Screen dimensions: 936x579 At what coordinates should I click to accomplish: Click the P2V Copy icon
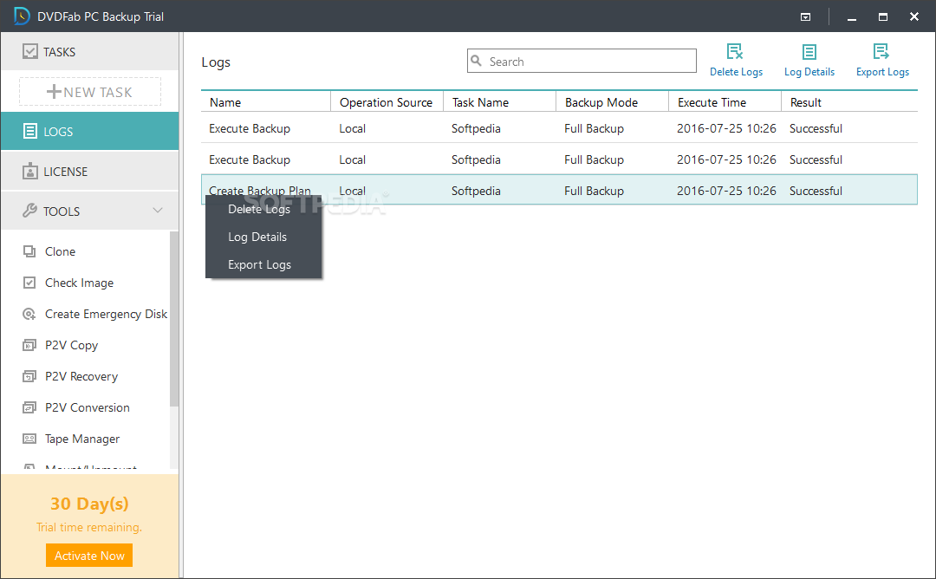(29, 345)
